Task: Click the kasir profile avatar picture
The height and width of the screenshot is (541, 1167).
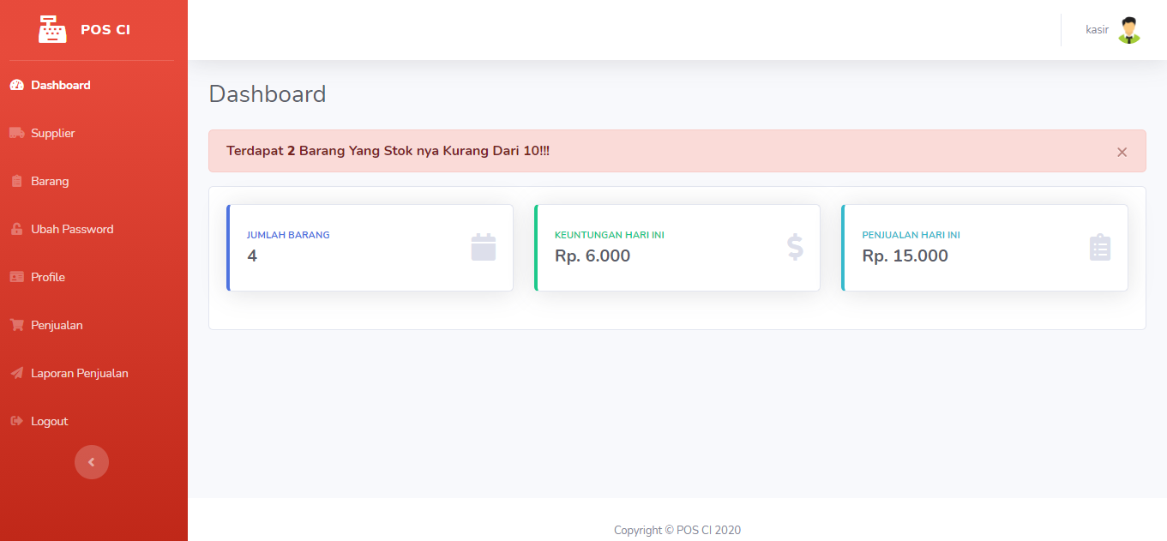Action: pyautogui.click(x=1129, y=30)
